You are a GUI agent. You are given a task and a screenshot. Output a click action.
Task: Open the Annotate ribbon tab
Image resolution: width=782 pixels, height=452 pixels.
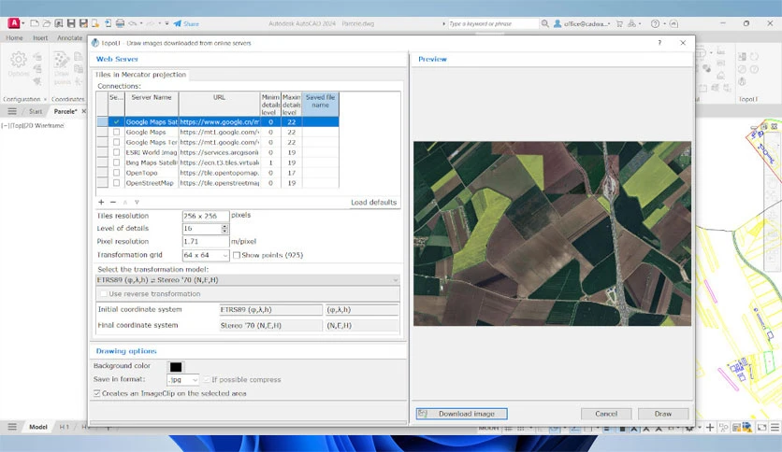click(x=70, y=38)
